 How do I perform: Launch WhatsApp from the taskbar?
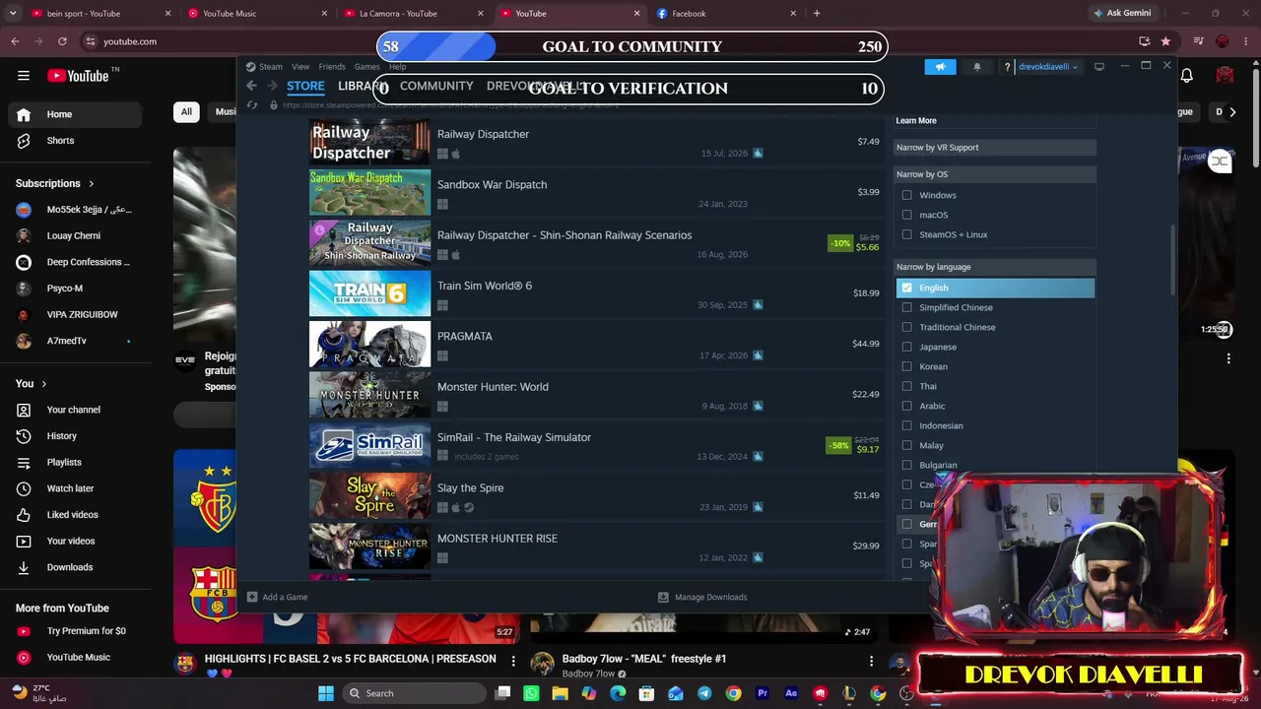pyautogui.click(x=531, y=693)
